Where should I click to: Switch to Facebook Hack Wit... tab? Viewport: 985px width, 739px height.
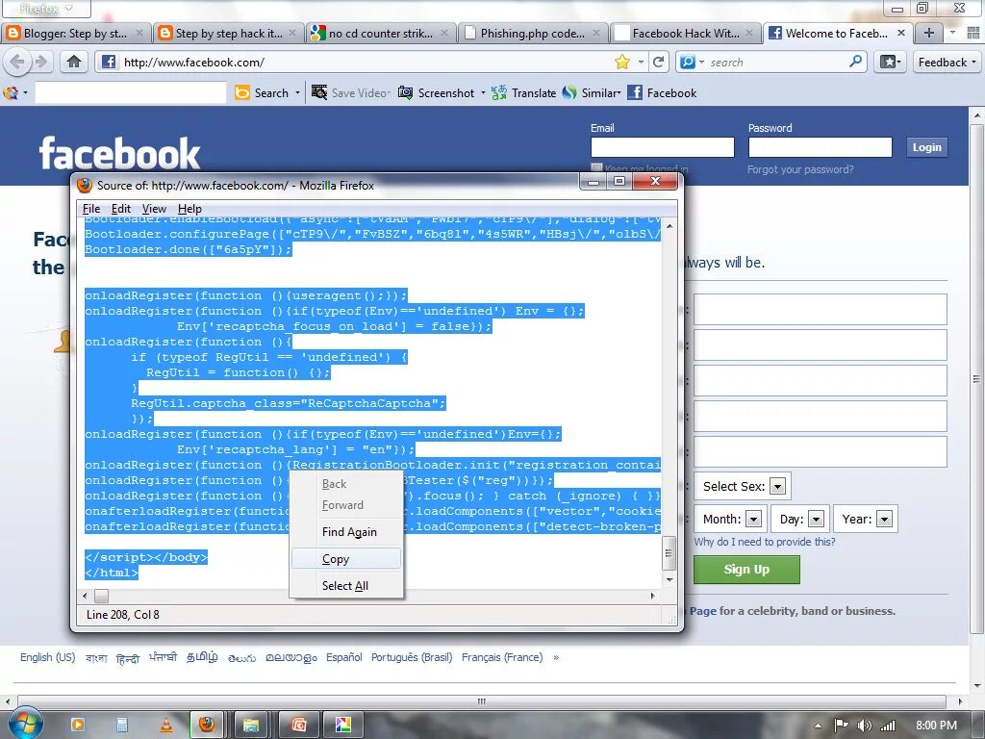pyautogui.click(x=685, y=33)
